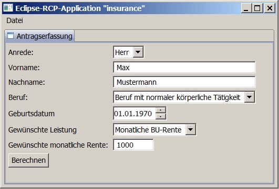Open the Datei menu
The width and height of the screenshot is (279, 189).
pyautogui.click(x=15, y=20)
